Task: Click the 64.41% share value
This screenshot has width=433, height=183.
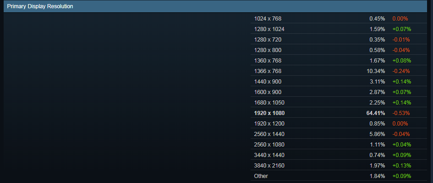Action: pos(375,113)
